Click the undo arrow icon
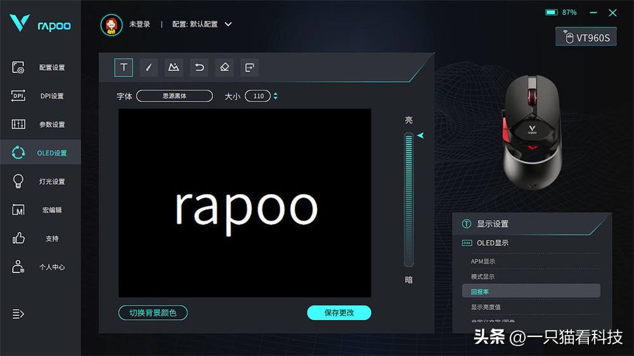The image size is (634, 356). point(199,67)
